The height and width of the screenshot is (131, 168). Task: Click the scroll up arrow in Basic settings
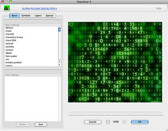click(x=59, y=61)
